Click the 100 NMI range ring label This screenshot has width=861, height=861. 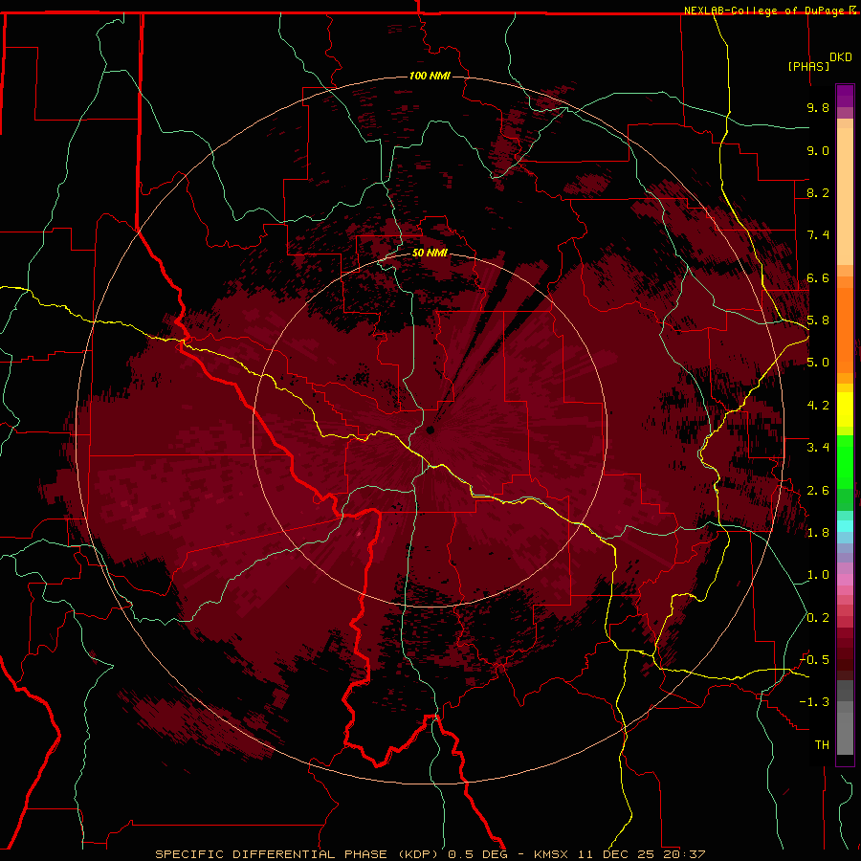click(430, 76)
